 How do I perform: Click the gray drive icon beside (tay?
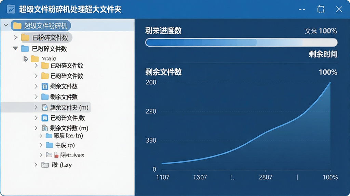click(x=45, y=165)
